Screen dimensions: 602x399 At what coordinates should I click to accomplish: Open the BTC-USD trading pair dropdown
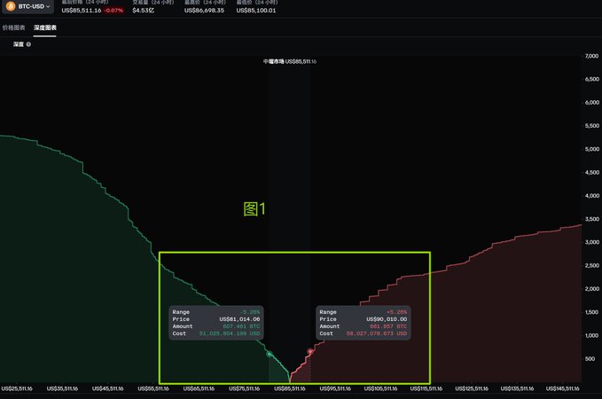click(28, 6)
